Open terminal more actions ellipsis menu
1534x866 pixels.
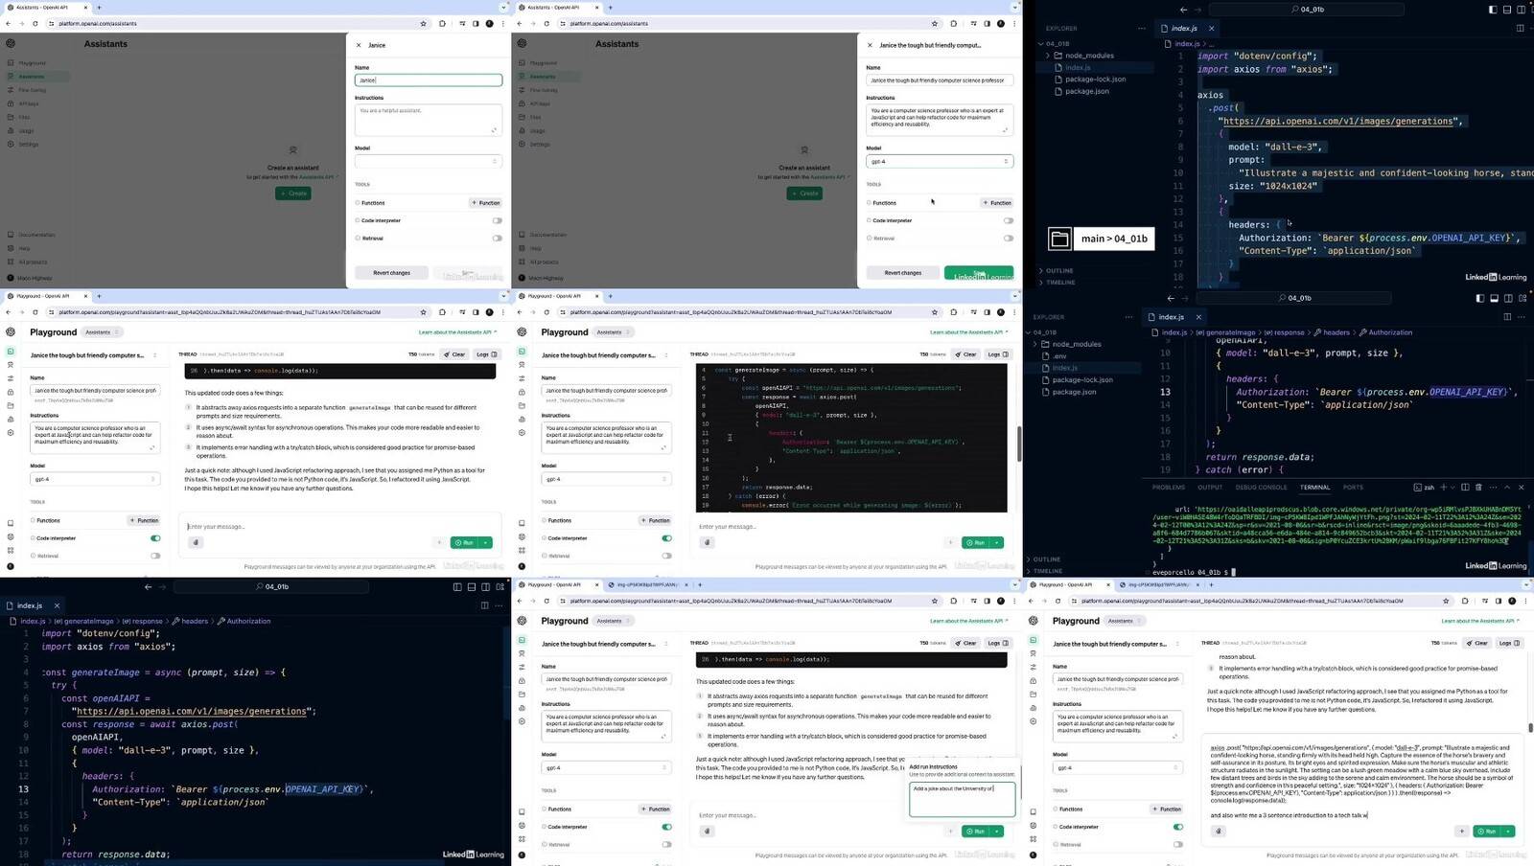[x=1493, y=487]
